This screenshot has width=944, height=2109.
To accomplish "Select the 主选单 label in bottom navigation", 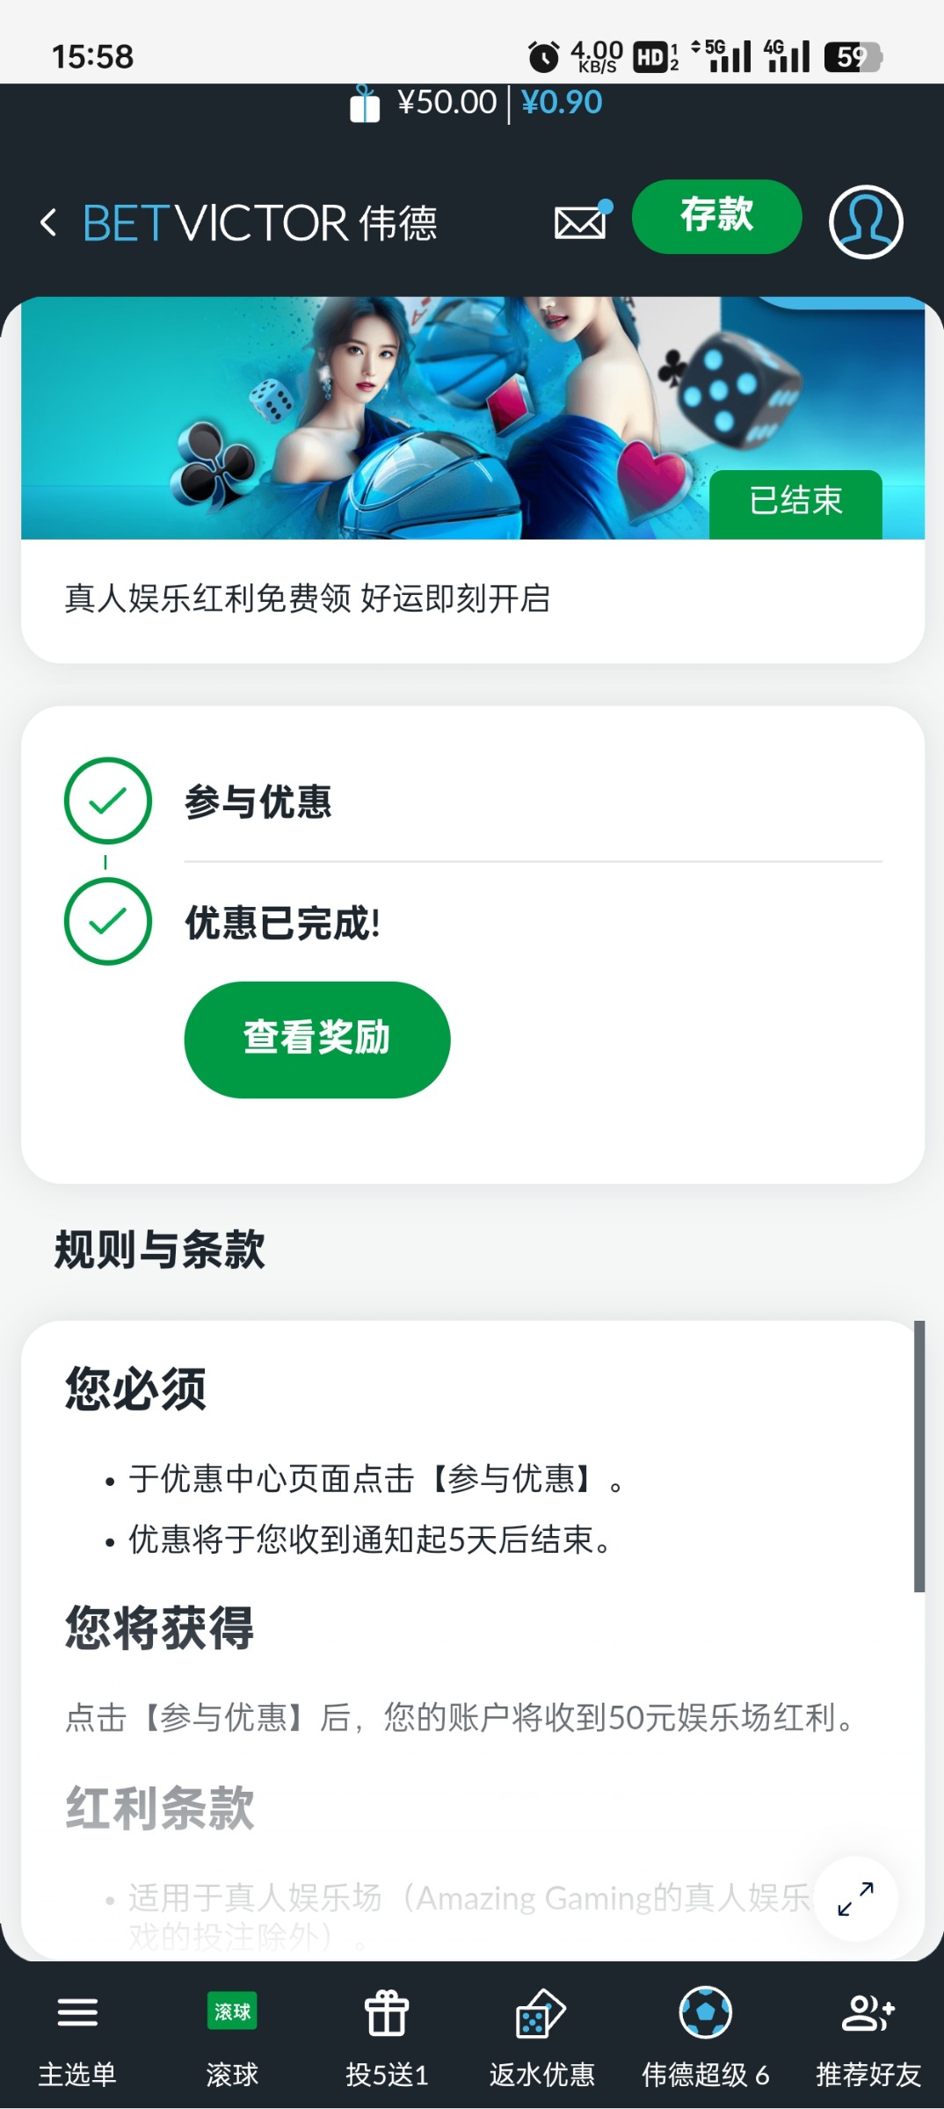I will 77,2075.
